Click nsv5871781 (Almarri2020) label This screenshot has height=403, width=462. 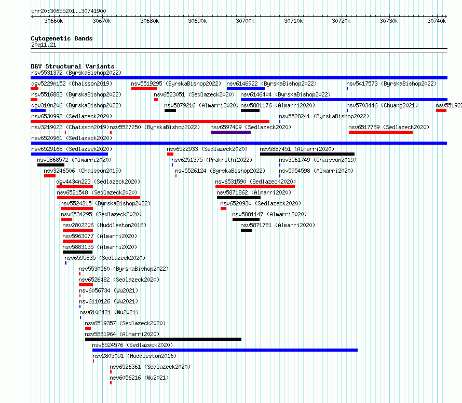278,225
